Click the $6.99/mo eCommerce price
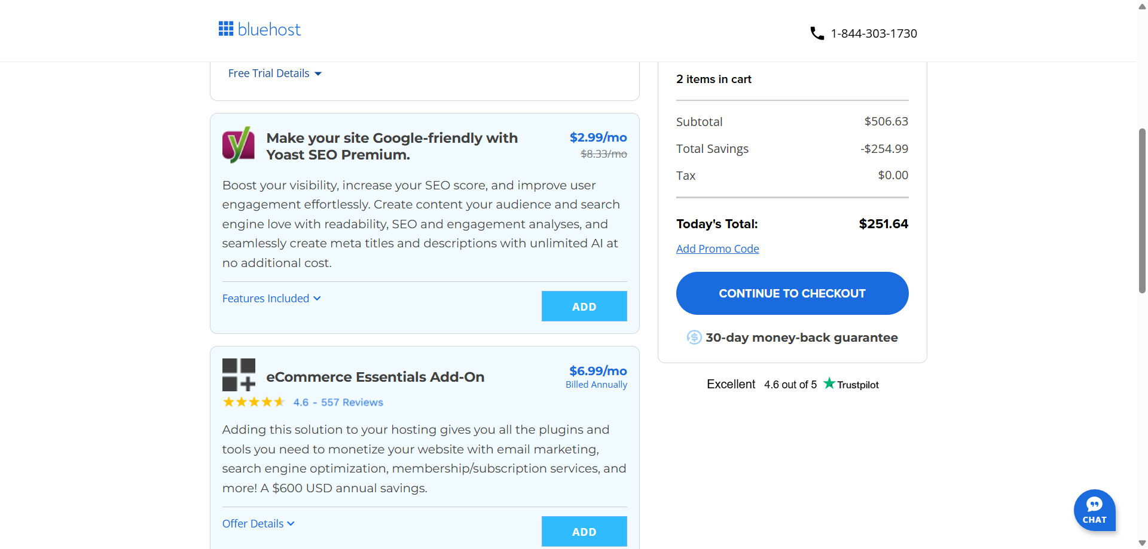The image size is (1148, 549). coord(598,371)
